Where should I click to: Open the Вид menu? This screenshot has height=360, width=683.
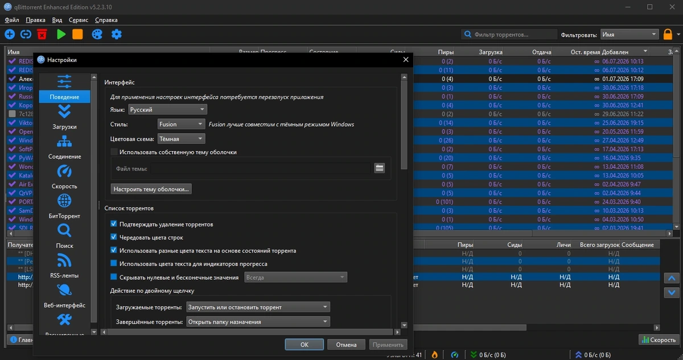(x=57, y=20)
